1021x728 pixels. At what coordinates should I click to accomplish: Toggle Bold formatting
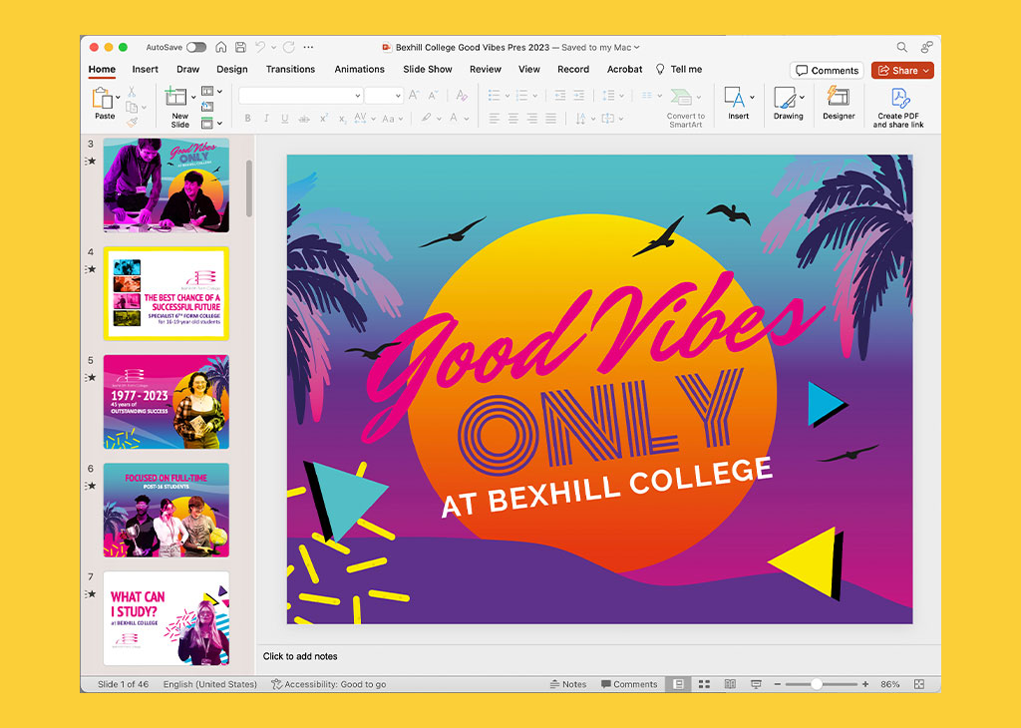247,119
